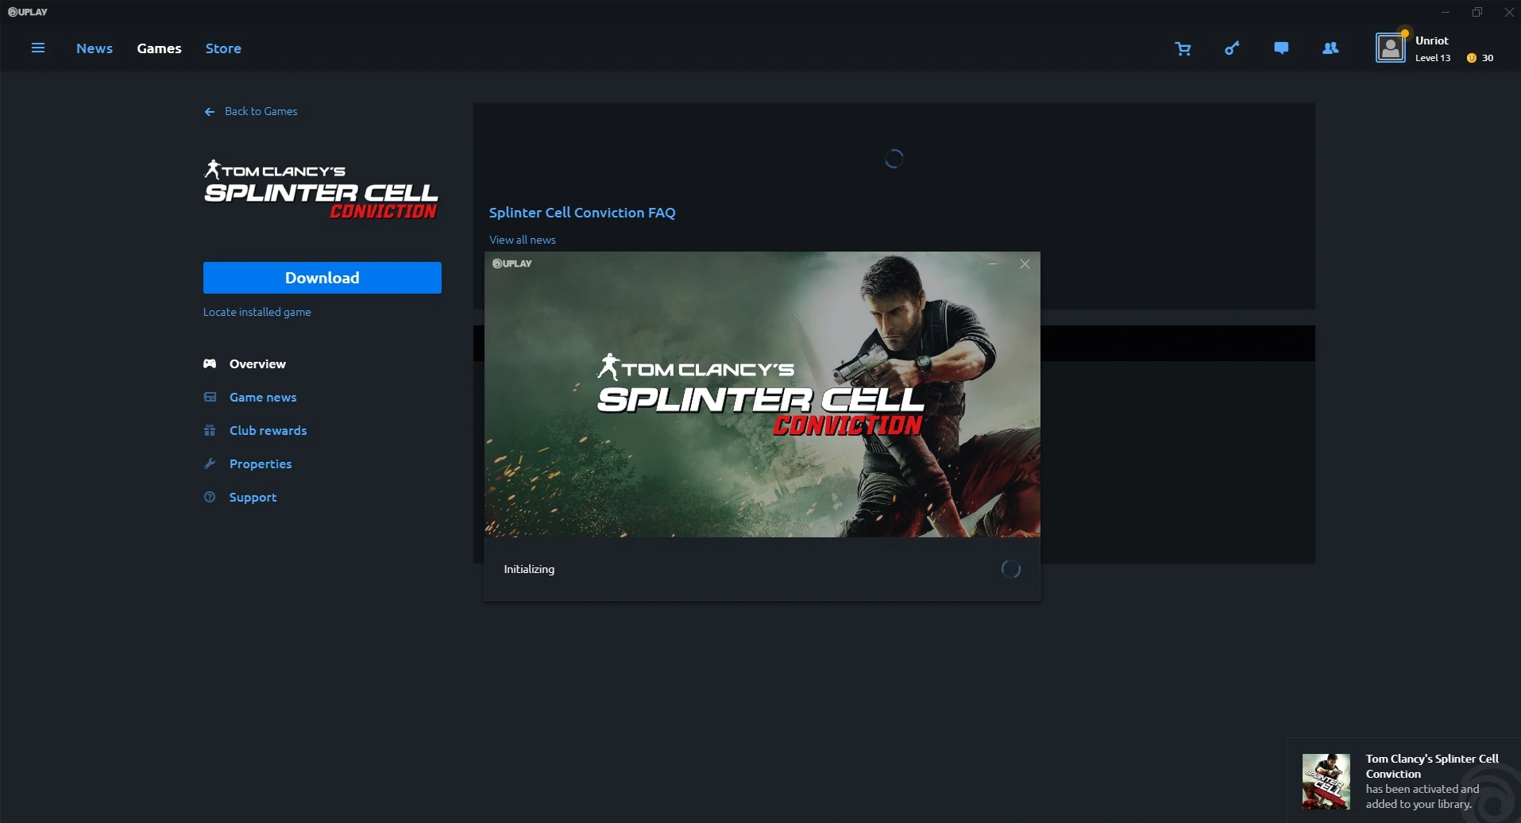Screen dimensions: 1521x823
Task: Open the friends list icon
Action: point(1330,48)
